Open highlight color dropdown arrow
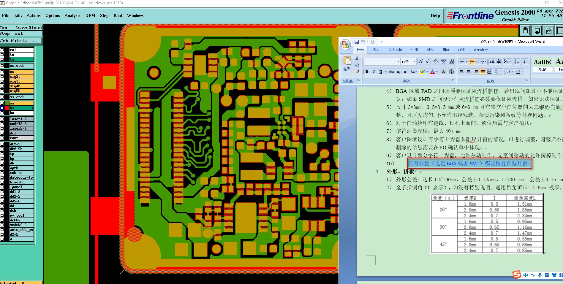The image size is (563, 284). (x=427, y=72)
